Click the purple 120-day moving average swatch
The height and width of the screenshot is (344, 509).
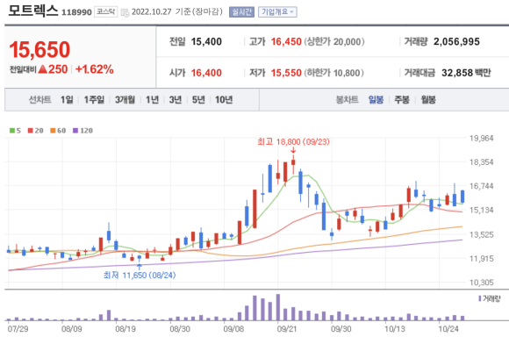click(75, 131)
